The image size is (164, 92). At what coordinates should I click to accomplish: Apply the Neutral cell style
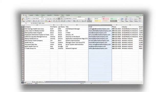click(x=98, y=21)
